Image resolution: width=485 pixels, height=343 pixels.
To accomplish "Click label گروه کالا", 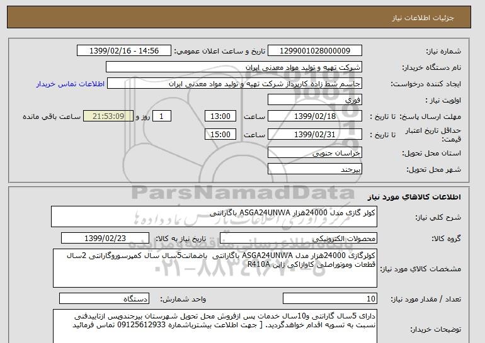I will point(447,239).
